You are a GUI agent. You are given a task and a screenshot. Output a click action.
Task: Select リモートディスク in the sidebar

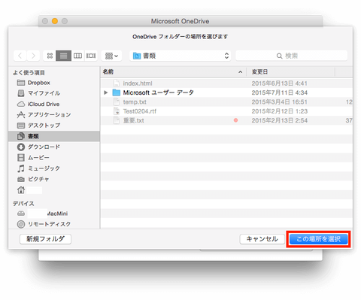[54, 224]
